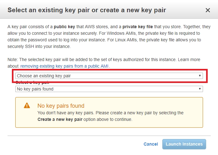Click the Cancel link
Image resolution: width=218 pixels, height=155 pixels.
click(x=151, y=144)
